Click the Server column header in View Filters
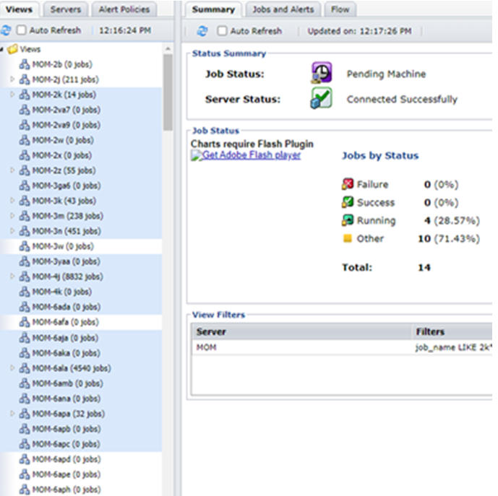The height and width of the screenshot is (496, 498). coord(211,332)
